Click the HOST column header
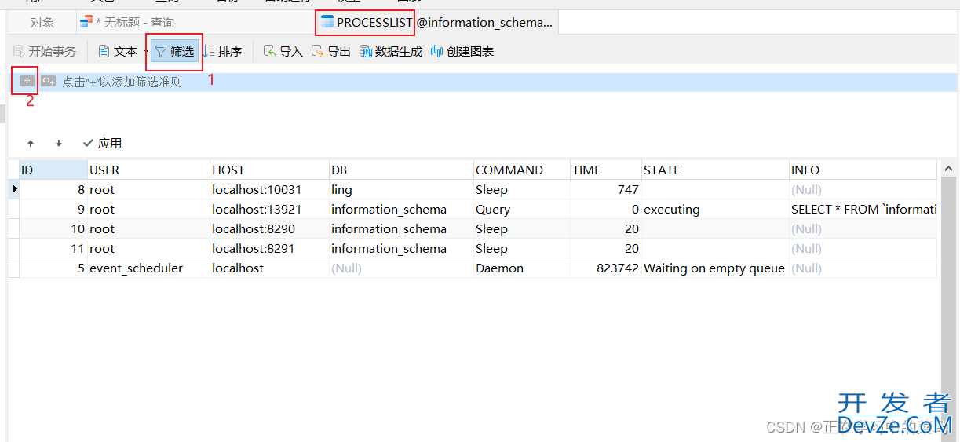The width and height of the screenshot is (960, 442). click(x=269, y=170)
